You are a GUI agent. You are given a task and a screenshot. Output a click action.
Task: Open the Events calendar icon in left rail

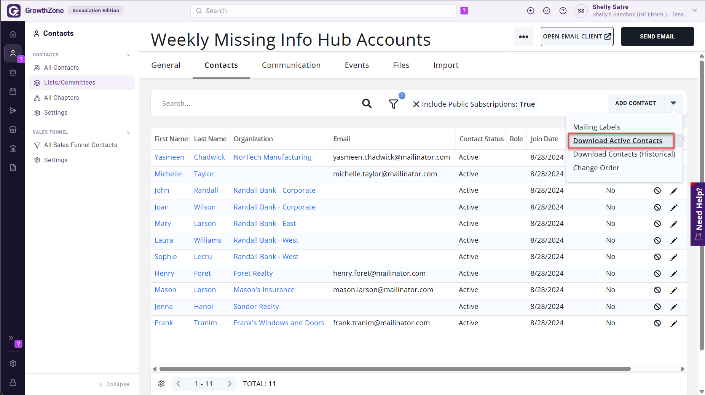tap(13, 91)
